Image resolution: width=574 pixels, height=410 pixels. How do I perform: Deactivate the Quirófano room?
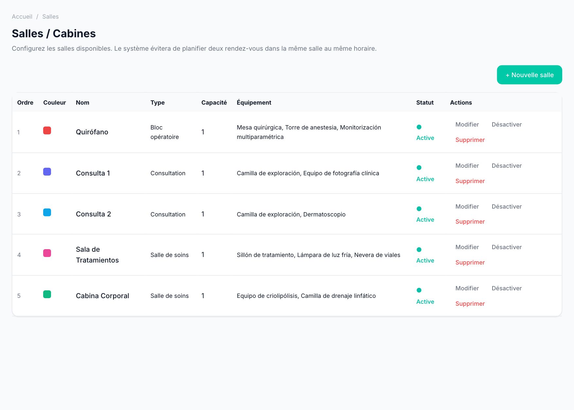click(507, 125)
